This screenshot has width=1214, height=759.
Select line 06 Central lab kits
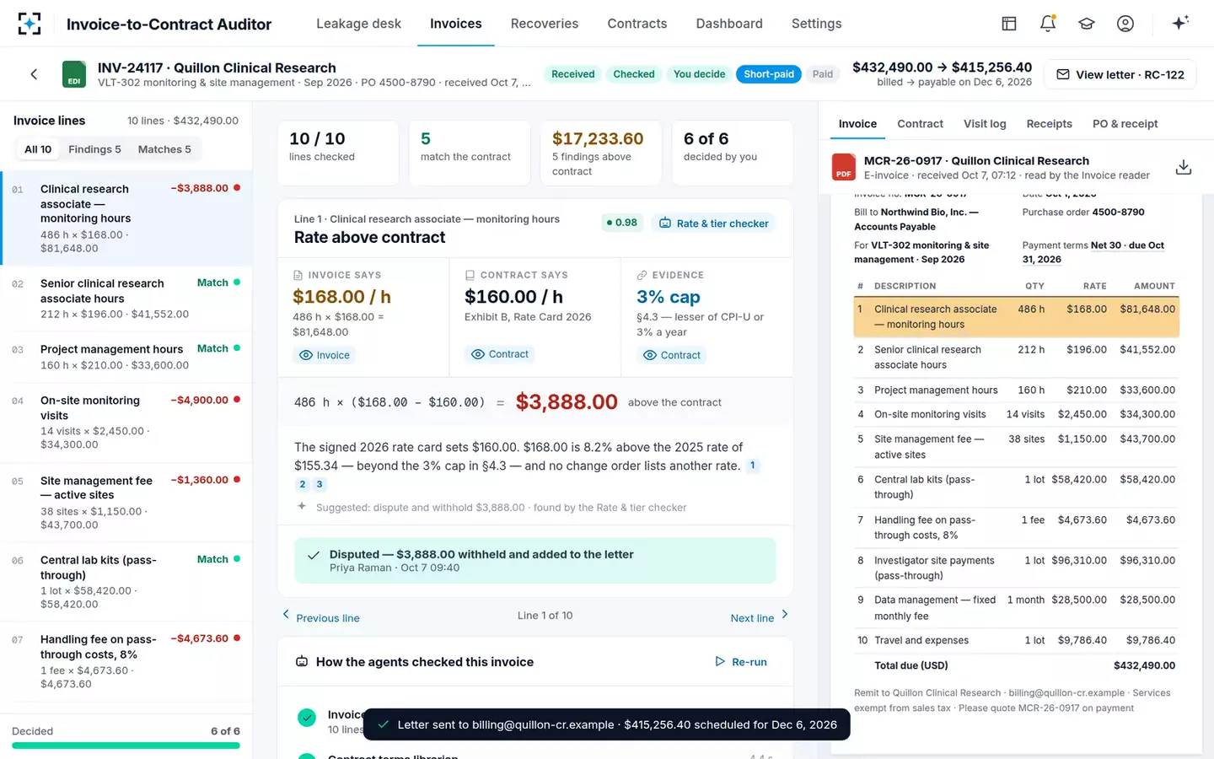click(x=126, y=582)
